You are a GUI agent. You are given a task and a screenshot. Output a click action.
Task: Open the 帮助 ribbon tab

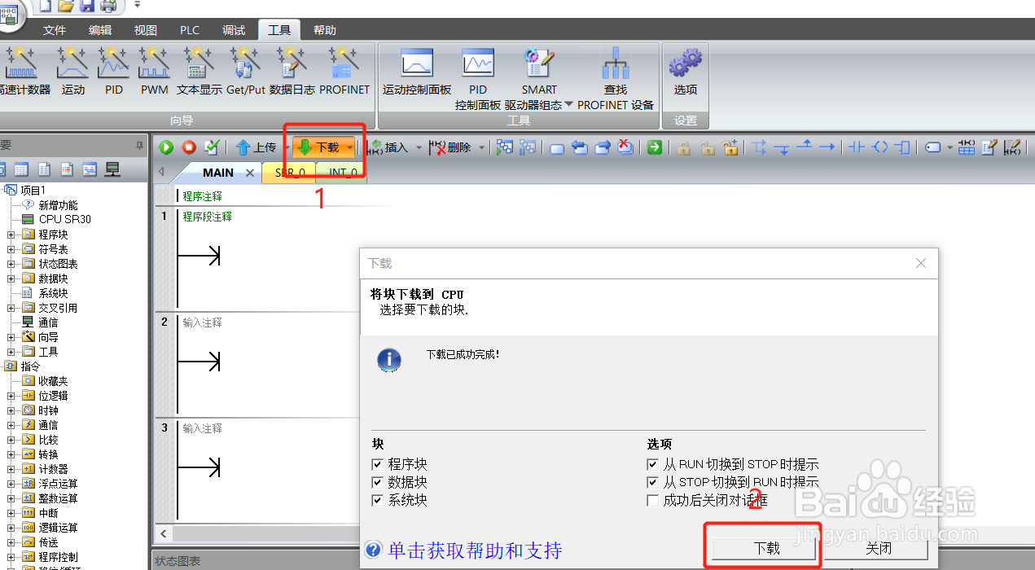tap(324, 30)
